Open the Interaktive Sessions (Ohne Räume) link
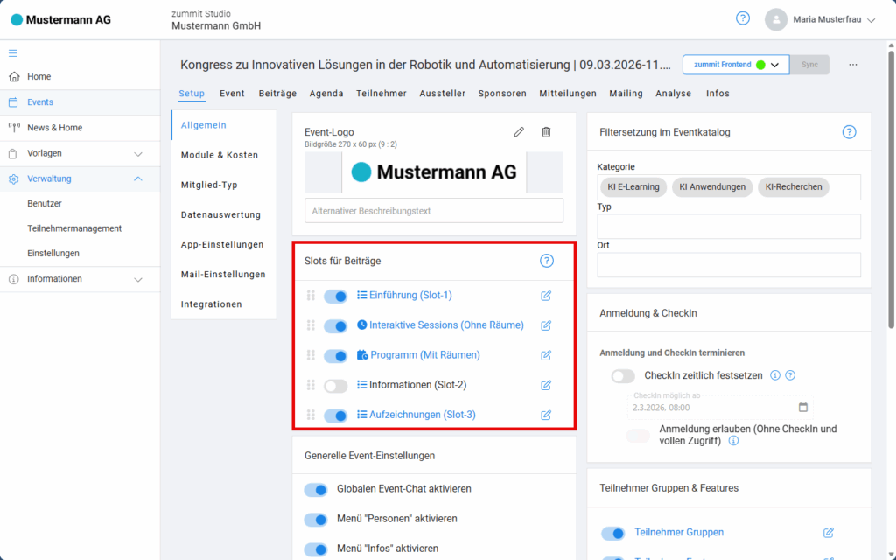 (446, 325)
